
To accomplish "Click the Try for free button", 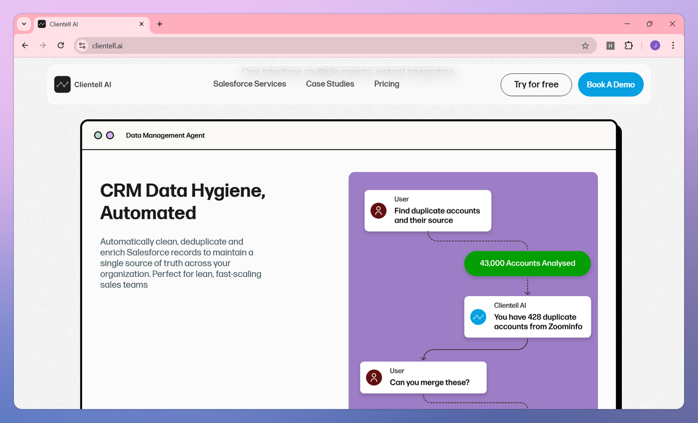I will click(x=536, y=84).
